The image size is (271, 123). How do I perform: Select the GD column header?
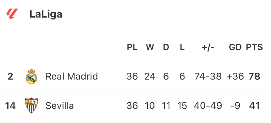[235, 47]
